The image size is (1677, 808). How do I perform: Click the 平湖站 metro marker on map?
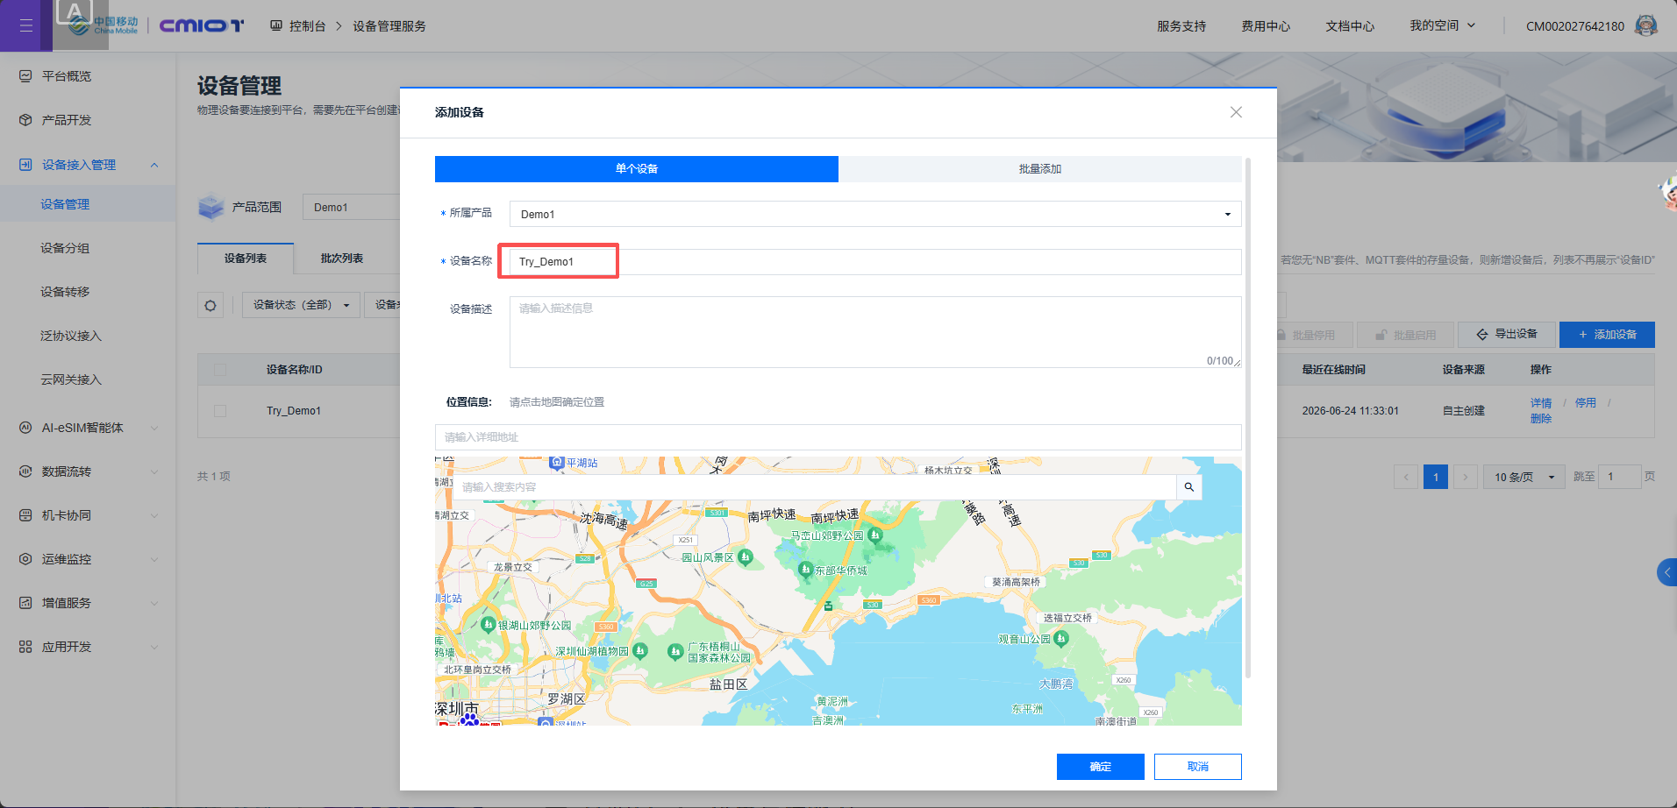pyautogui.click(x=557, y=463)
